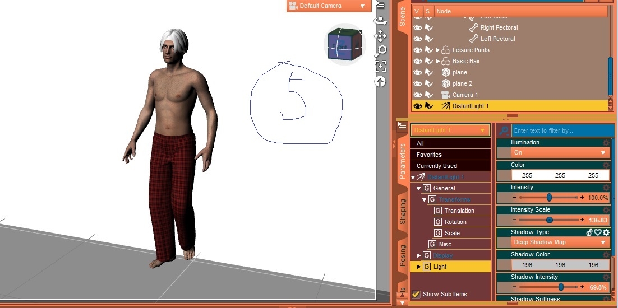Click the reset camera arrow icon
The height and width of the screenshot is (308, 618).
[380, 81]
